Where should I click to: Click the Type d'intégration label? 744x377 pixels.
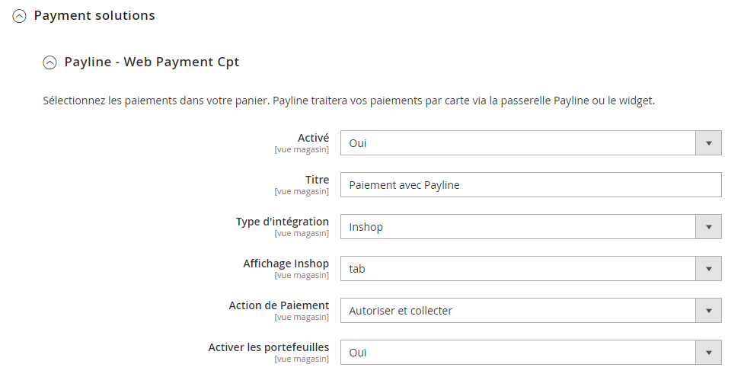coord(283,222)
